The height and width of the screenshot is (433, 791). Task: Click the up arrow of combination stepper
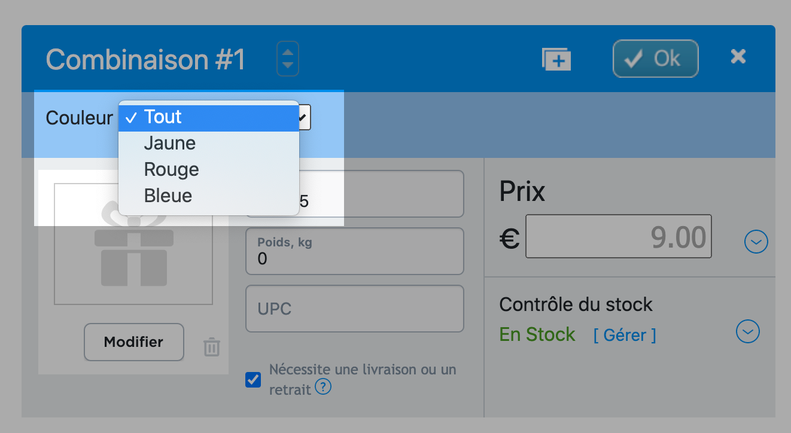288,51
